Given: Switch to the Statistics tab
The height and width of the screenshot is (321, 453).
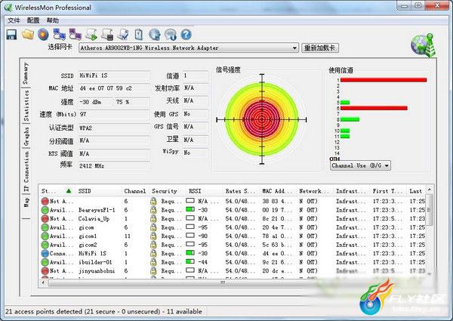Looking at the screenshot, I should (x=26, y=106).
